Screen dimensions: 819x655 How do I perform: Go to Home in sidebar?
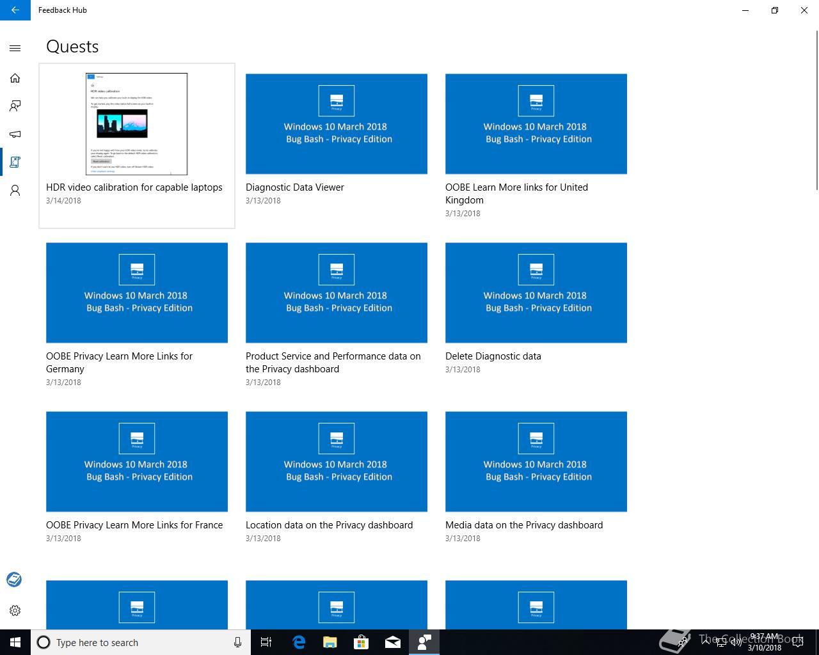15,78
